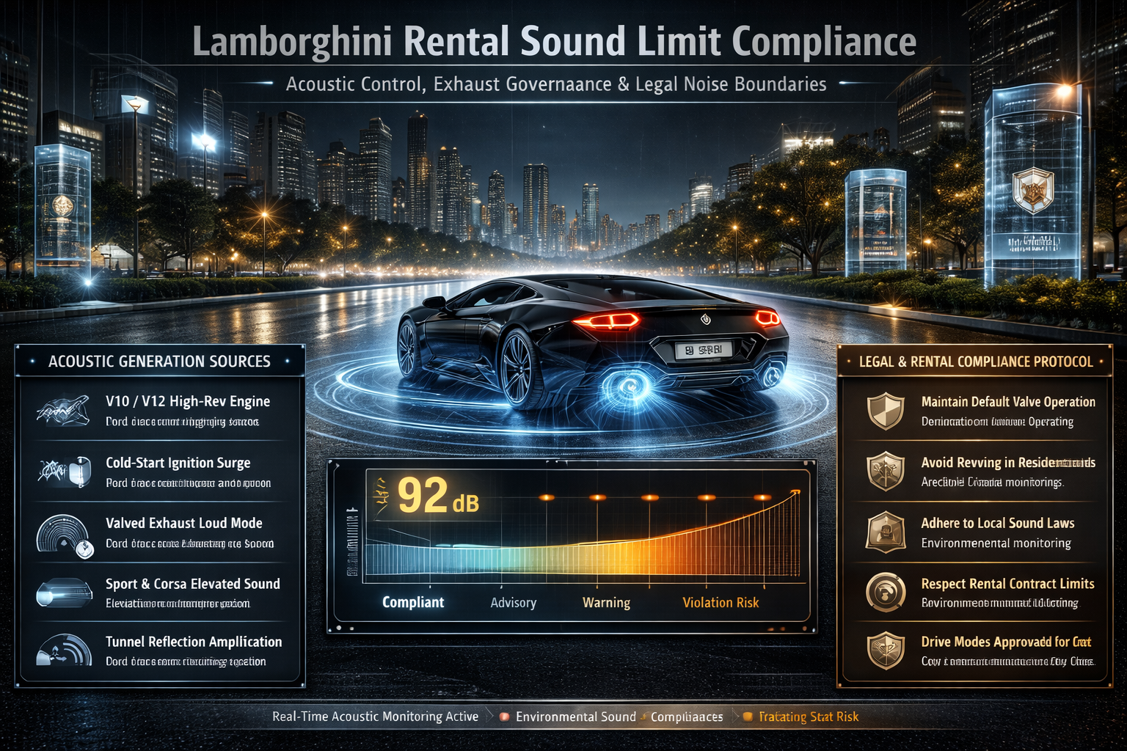Select the Warning level label

(x=606, y=603)
